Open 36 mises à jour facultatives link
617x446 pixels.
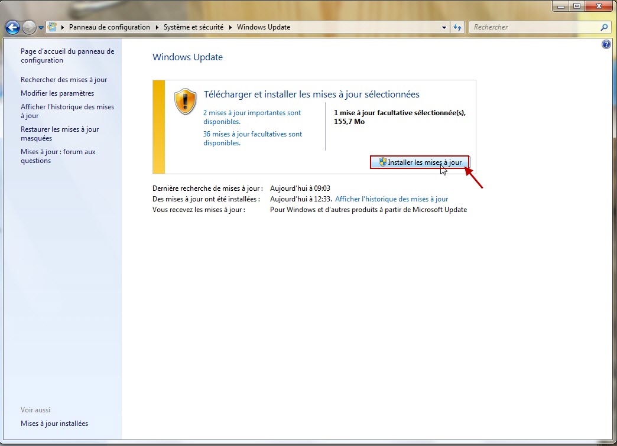pos(252,138)
